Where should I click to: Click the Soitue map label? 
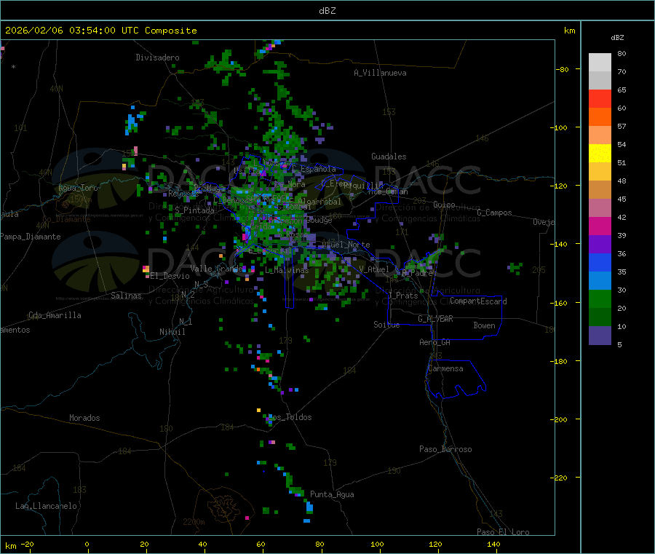click(386, 325)
